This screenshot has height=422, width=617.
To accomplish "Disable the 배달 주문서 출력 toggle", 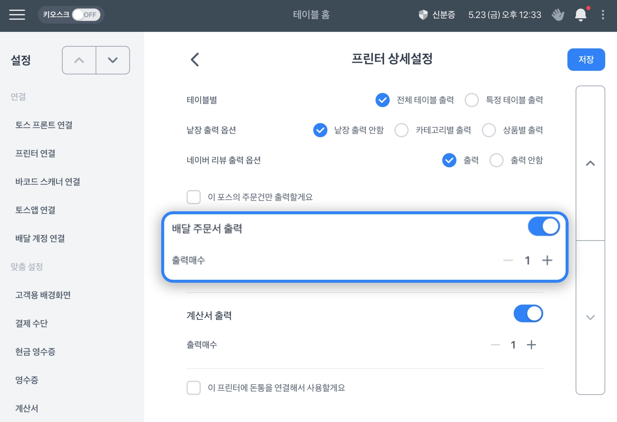I will 543,227.
